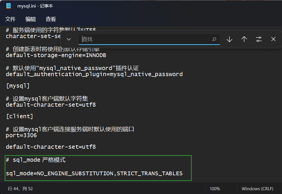This screenshot has width=282, height=194.
Task: Expand the find bar chevron to show replace
Action: pyautogui.click(x=69, y=39)
